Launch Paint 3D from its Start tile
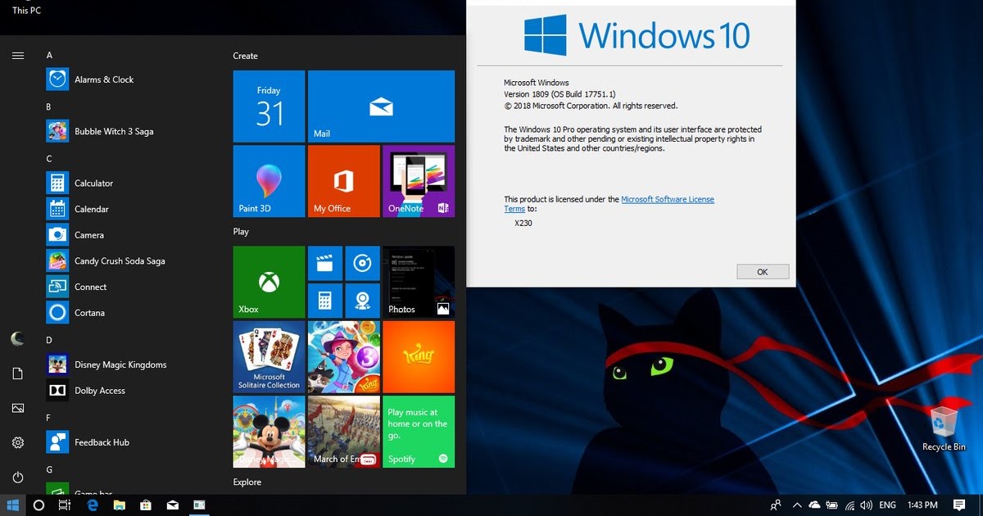Image resolution: width=983 pixels, height=516 pixels. [267, 180]
